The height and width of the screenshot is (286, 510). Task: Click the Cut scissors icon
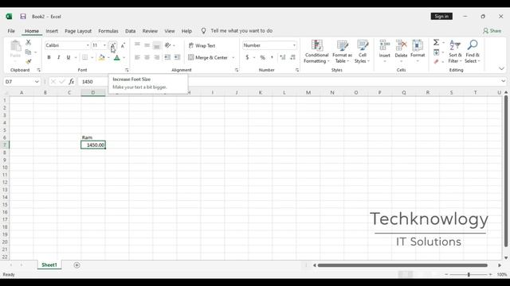click(x=29, y=42)
